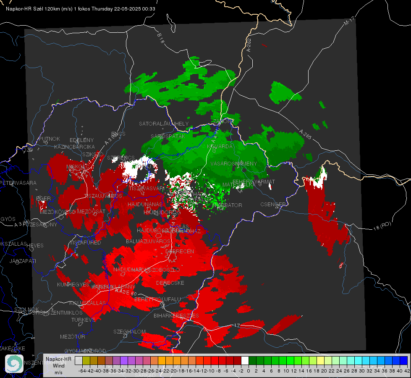Viewport: 411px width, 378px height.
Task: Click the 'Napkor-HR Wind m/s' legend label
Action: click(58, 365)
